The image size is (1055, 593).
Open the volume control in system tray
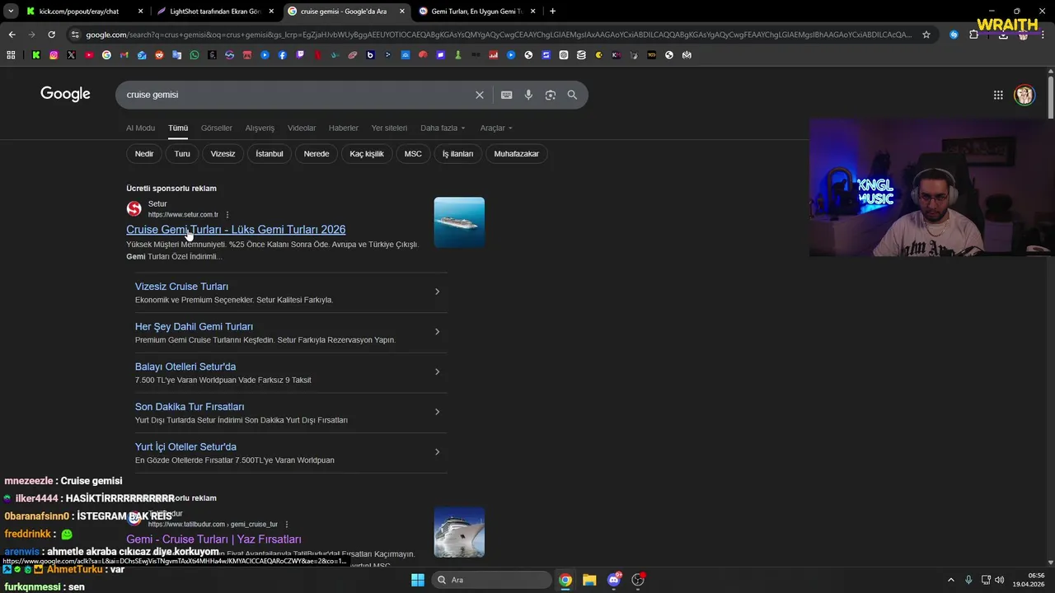[x=1000, y=580]
